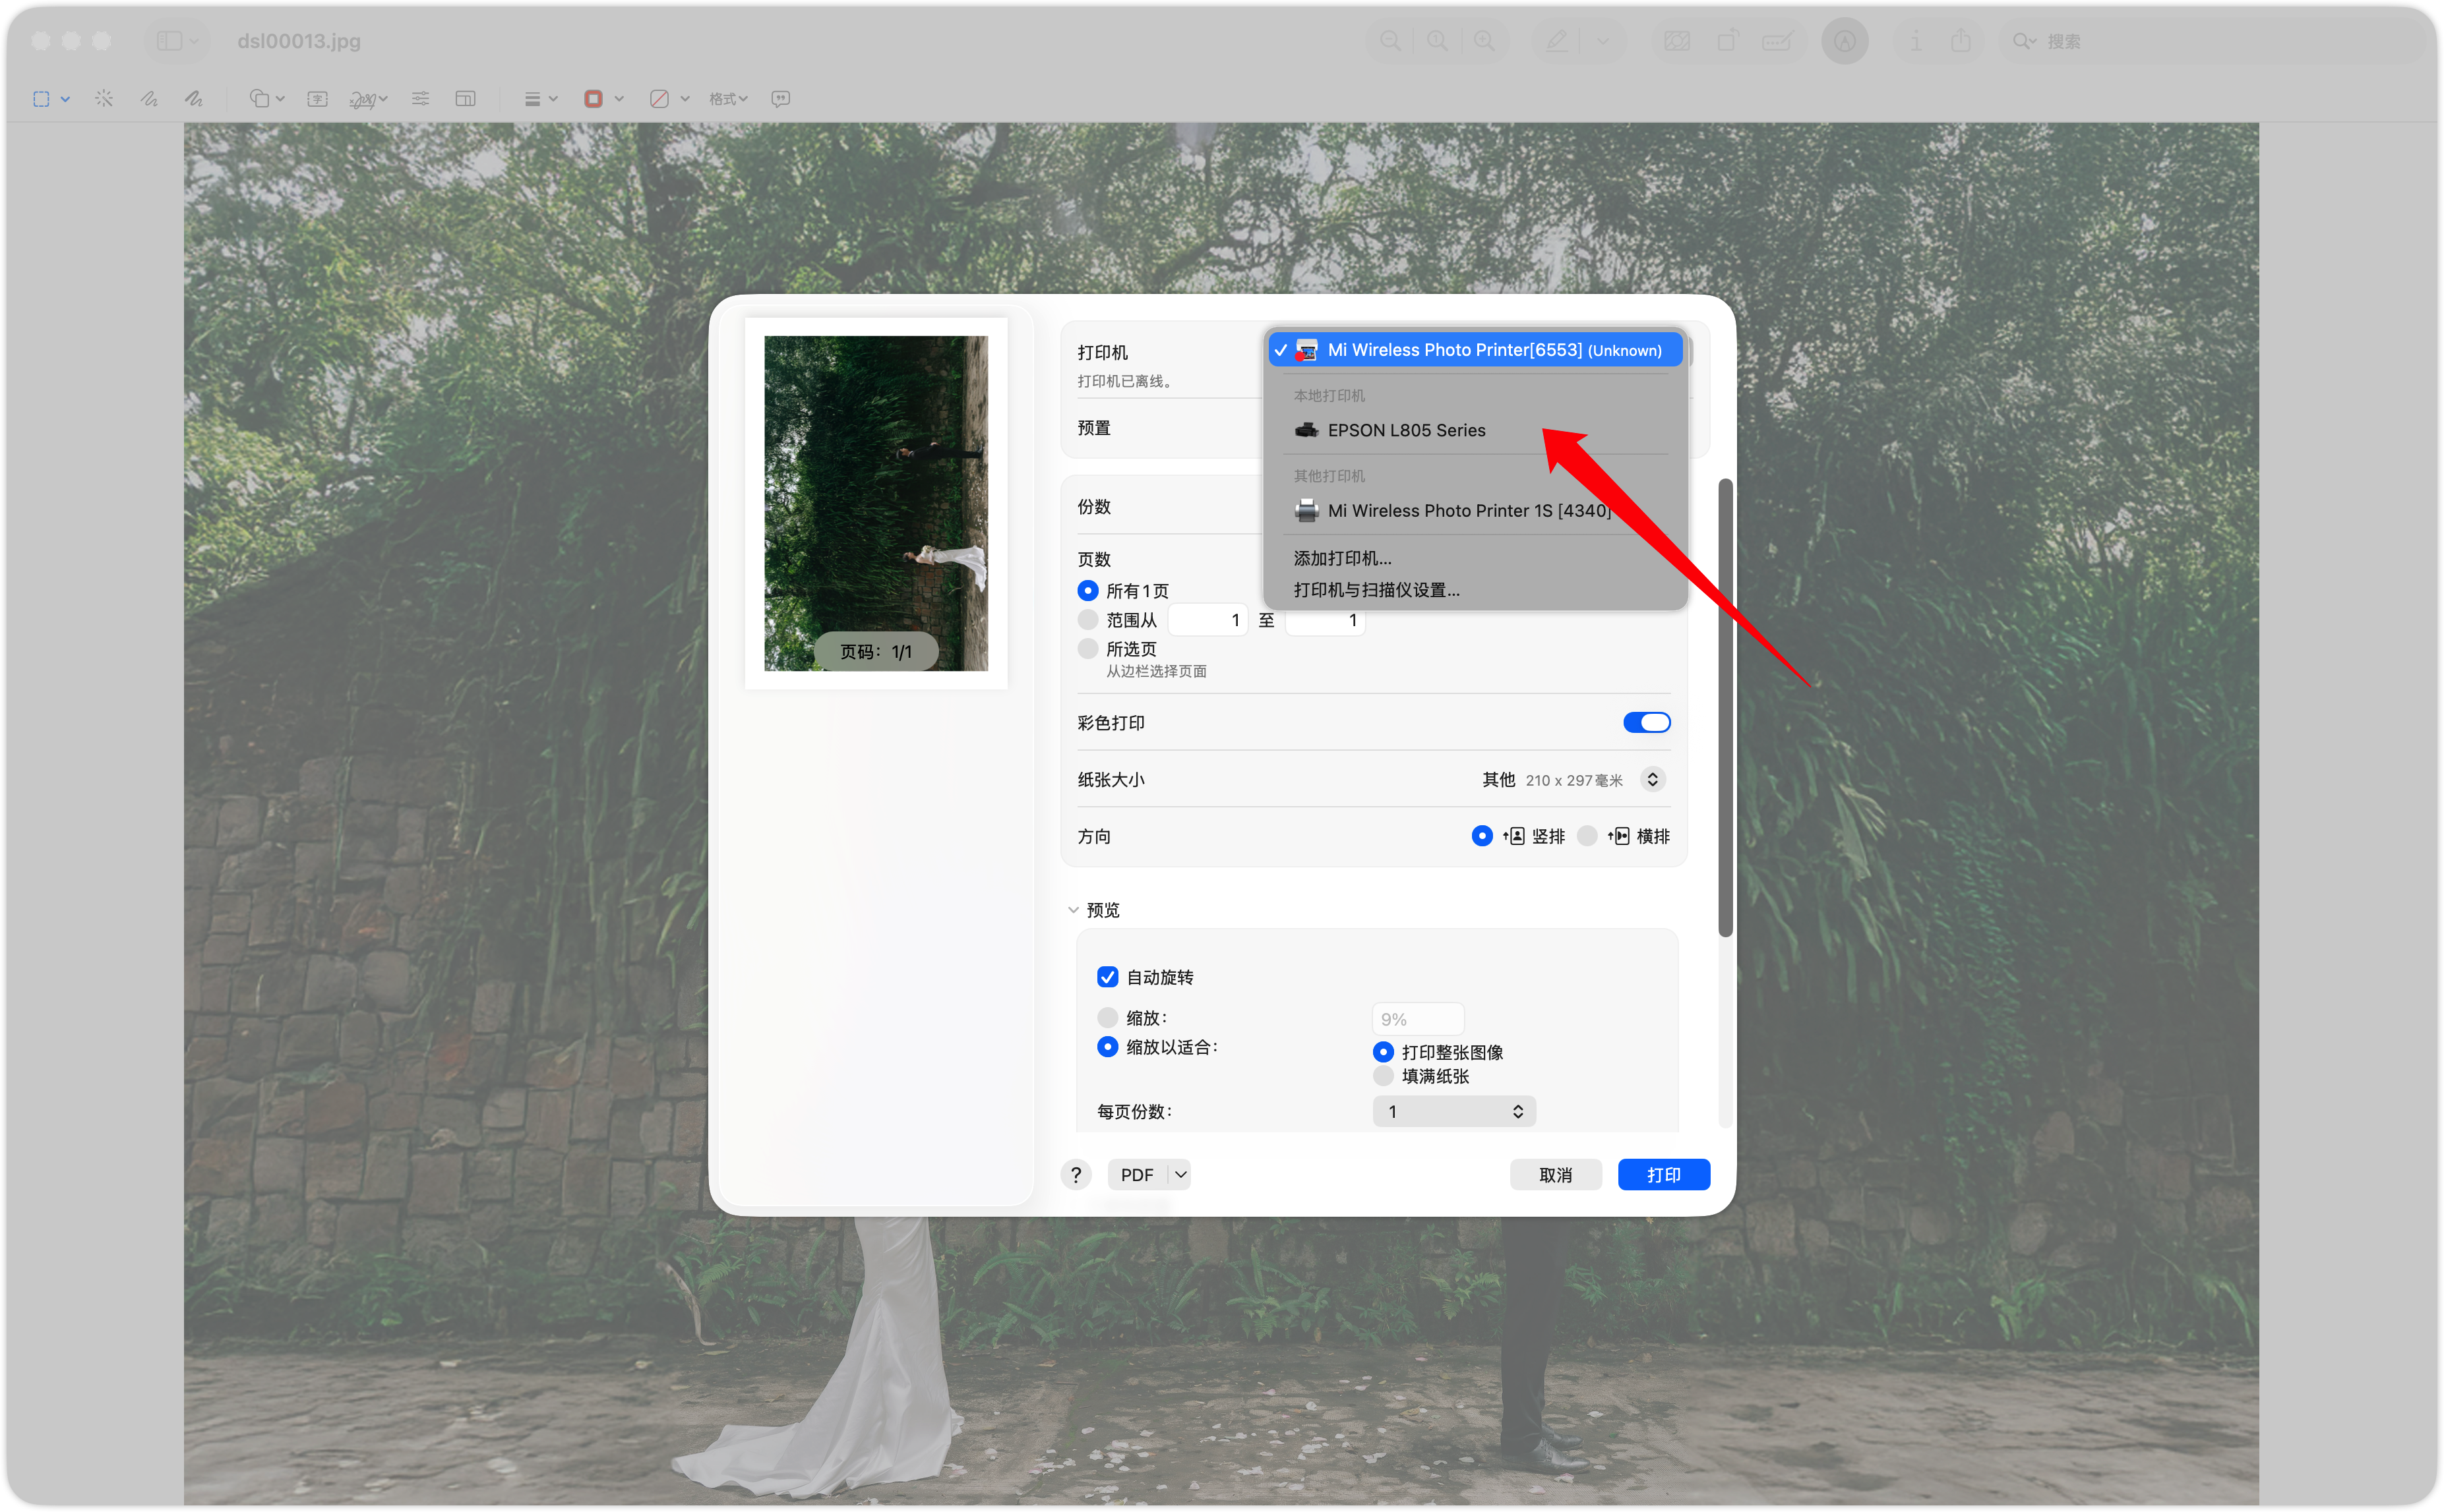Check the 自动旋转 checkbox
Viewport: 2444px width, 1512px height.
pyautogui.click(x=1107, y=977)
